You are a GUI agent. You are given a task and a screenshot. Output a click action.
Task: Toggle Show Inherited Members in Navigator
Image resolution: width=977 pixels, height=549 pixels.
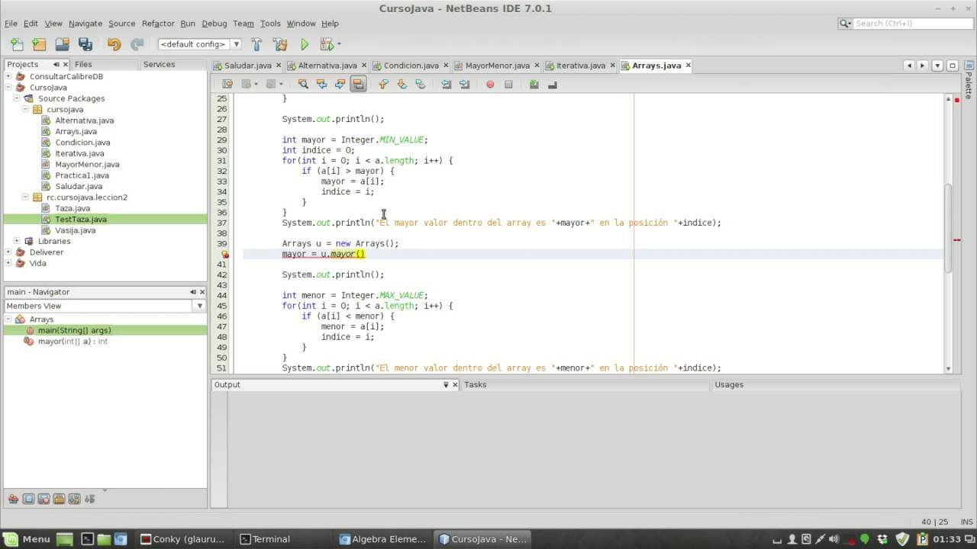(13, 499)
